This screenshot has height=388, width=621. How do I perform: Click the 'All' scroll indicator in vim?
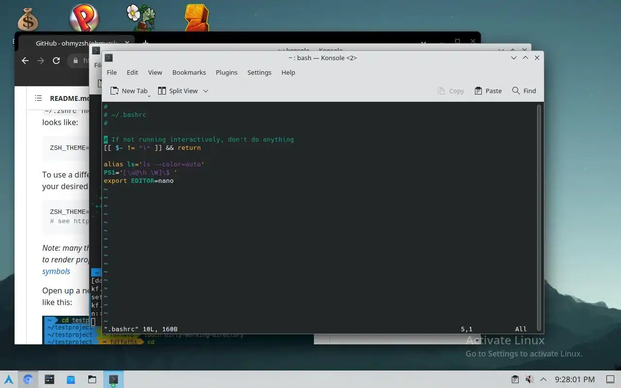pyautogui.click(x=521, y=329)
